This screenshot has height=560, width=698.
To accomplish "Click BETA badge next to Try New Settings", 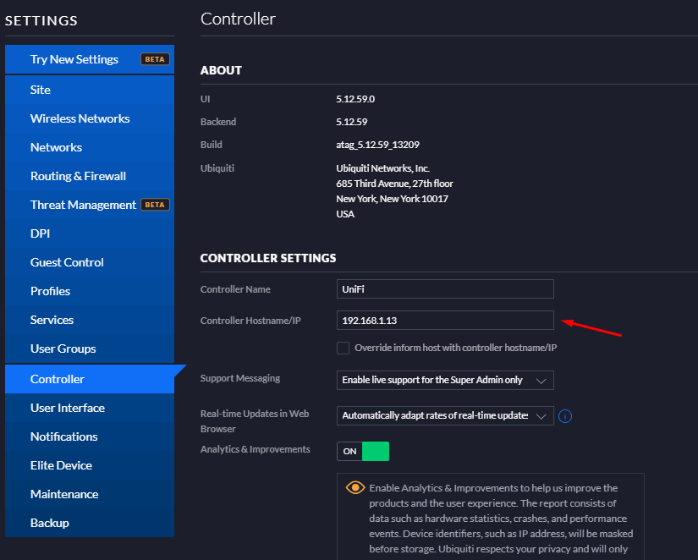I will (x=155, y=59).
